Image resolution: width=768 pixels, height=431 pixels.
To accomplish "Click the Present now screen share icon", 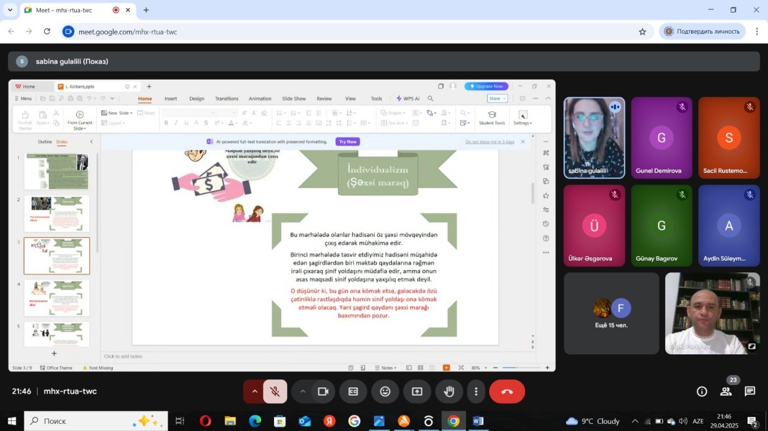I will (x=417, y=391).
